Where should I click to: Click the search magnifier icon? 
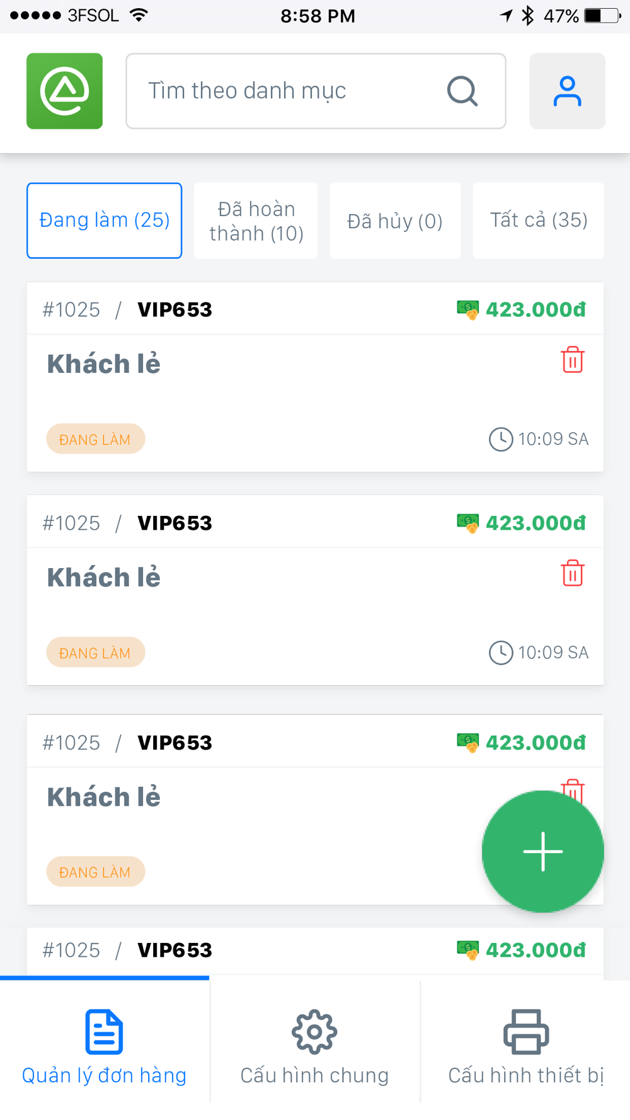coord(462,91)
